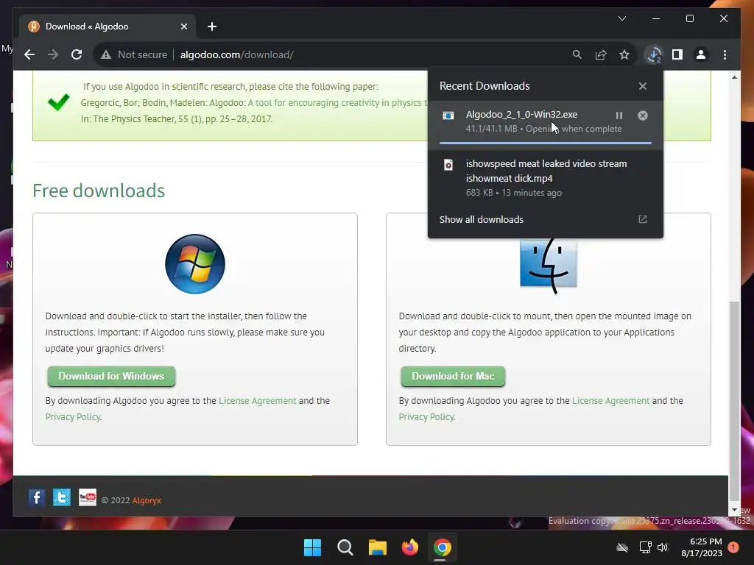
Task: Click the Algodoo download progress bar
Action: click(x=546, y=143)
